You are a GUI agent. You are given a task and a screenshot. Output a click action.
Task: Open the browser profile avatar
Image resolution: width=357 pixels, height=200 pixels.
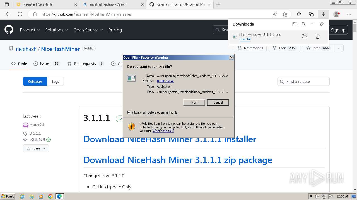(336, 14)
